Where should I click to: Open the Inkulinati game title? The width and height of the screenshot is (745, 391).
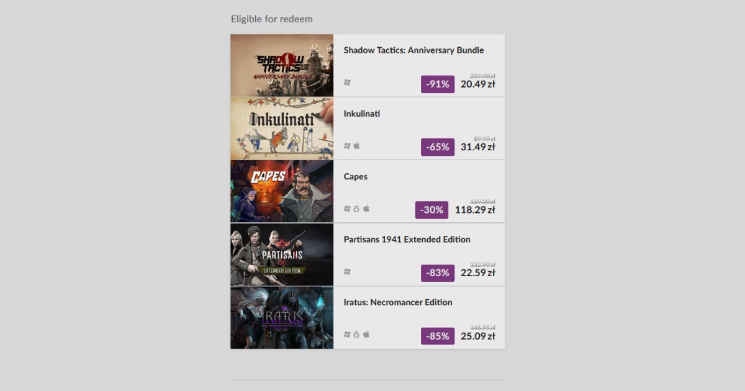pyautogui.click(x=362, y=114)
